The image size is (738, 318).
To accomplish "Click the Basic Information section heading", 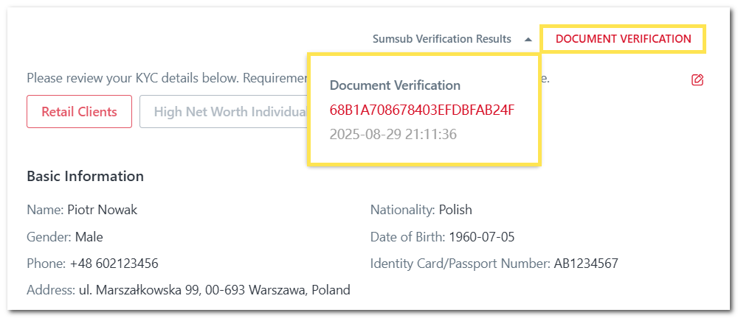I will point(85,177).
